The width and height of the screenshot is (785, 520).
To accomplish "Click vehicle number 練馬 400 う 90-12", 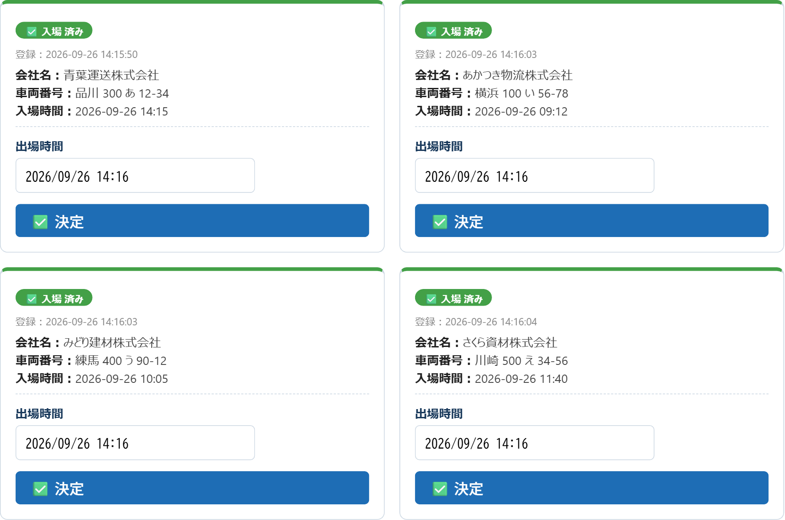I will click(x=121, y=360).
